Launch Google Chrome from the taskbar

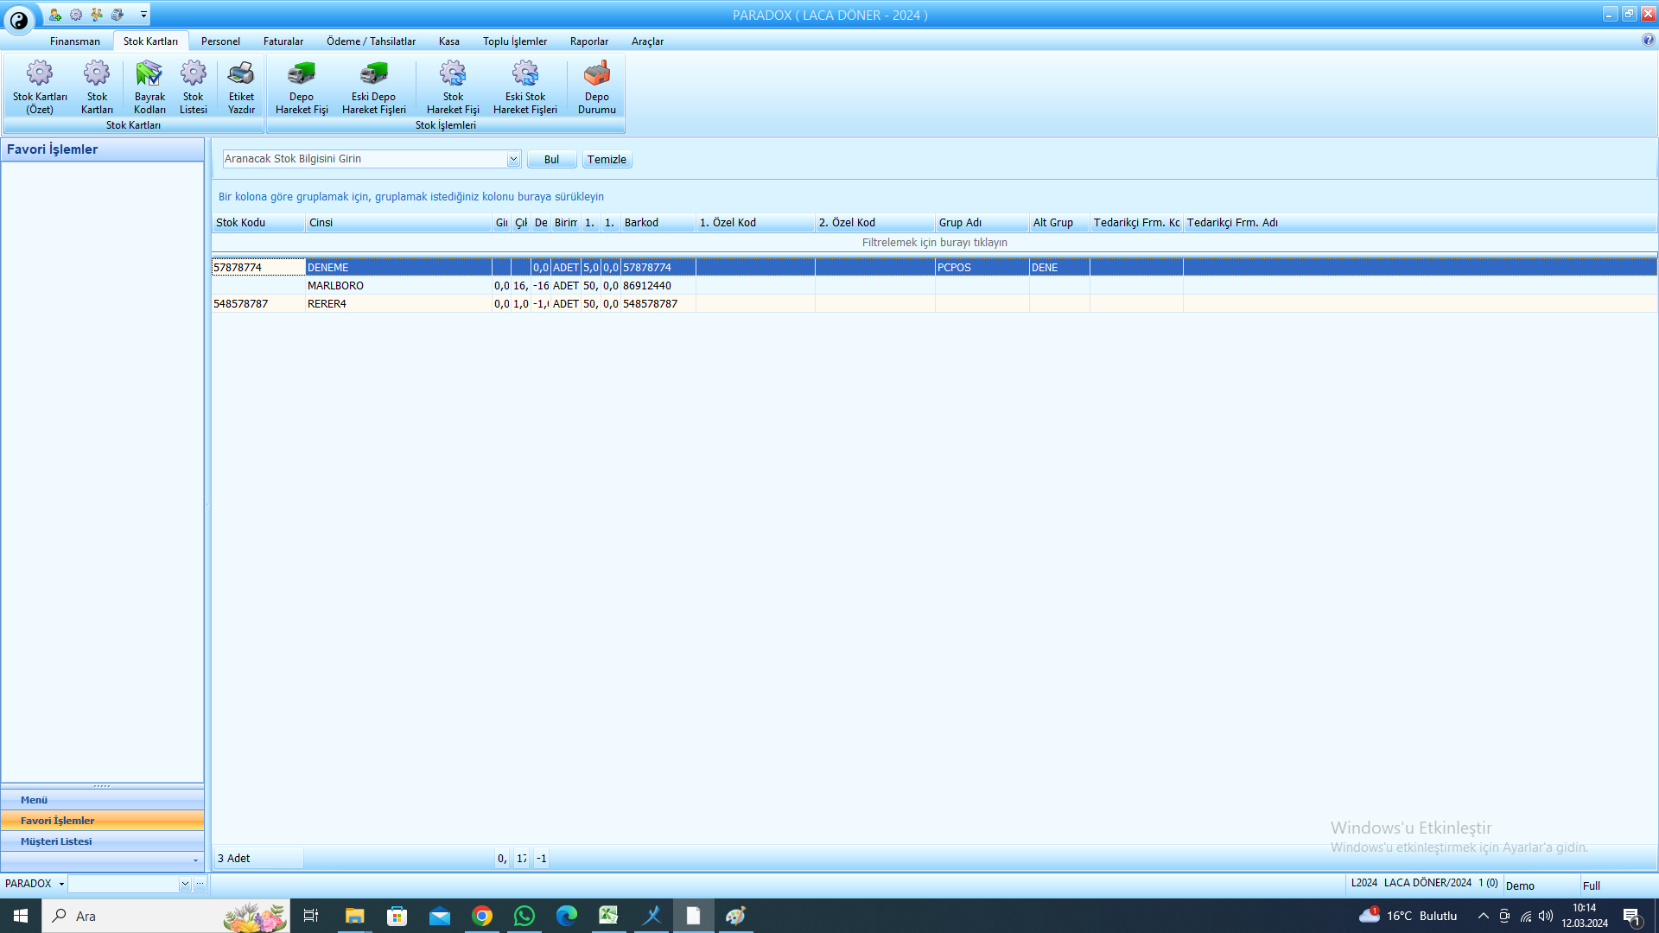[x=482, y=916]
